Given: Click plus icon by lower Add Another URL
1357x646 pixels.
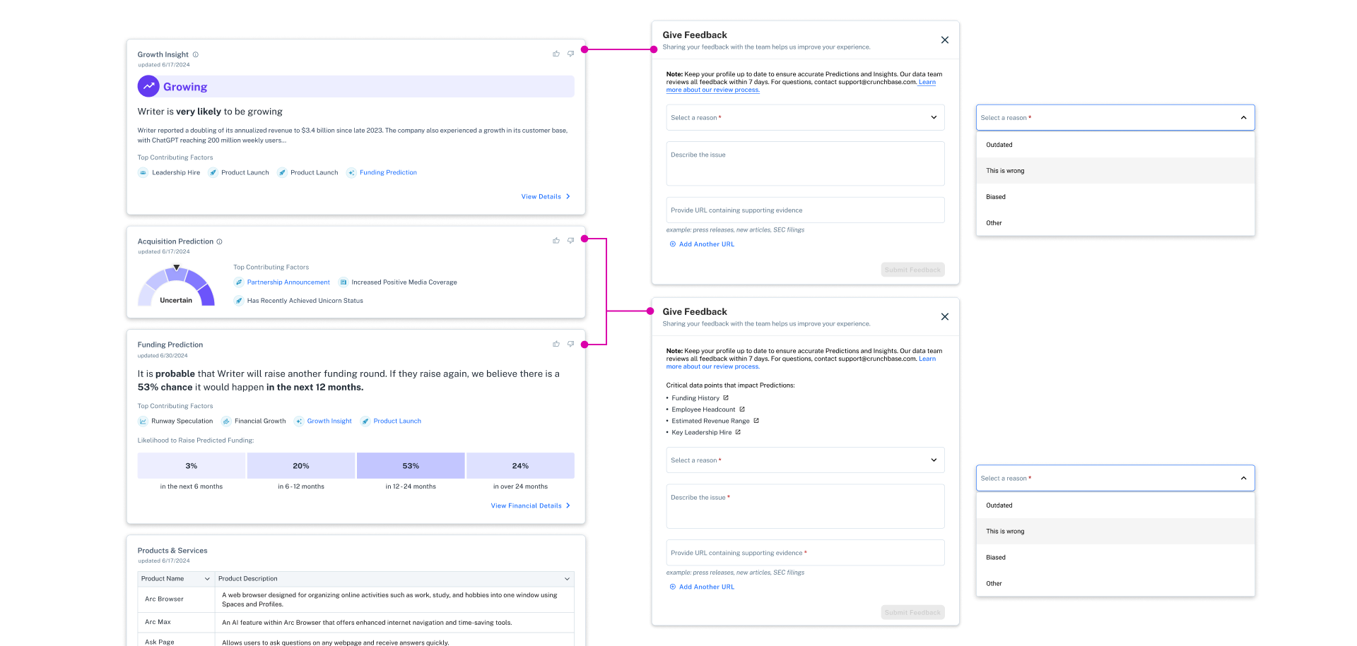Looking at the screenshot, I should pyautogui.click(x=673, y=587).
